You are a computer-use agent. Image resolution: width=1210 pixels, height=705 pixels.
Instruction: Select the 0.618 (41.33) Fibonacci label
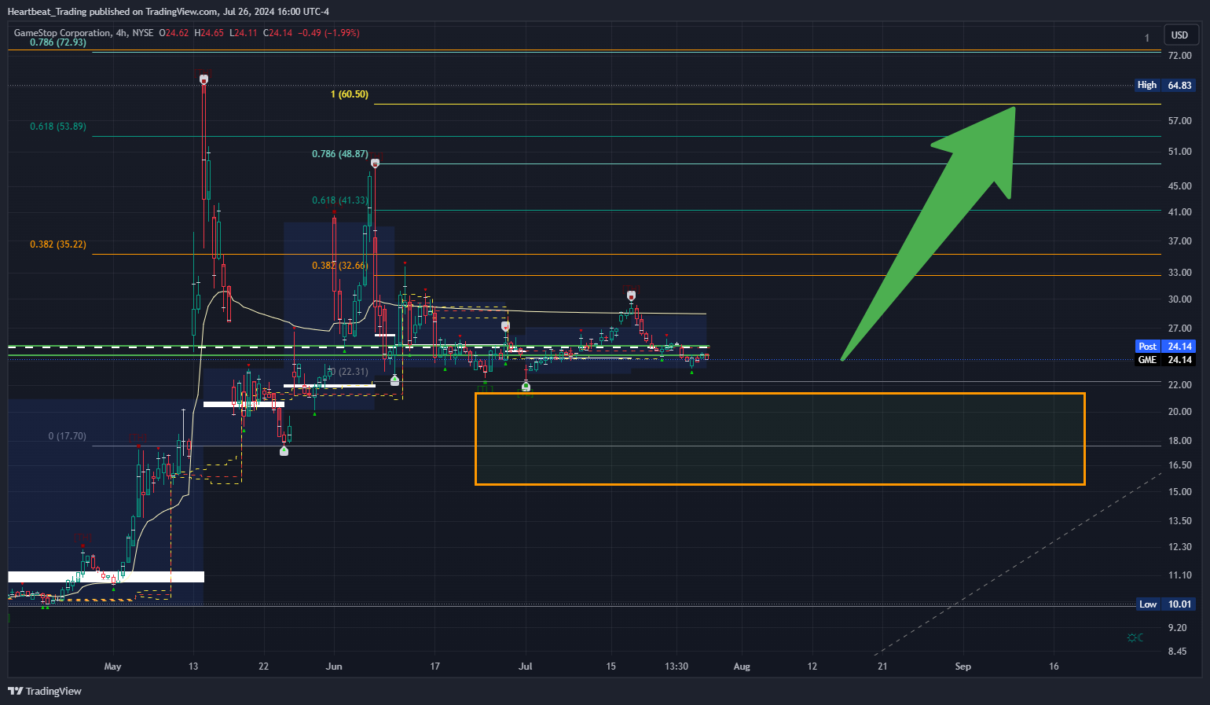point(339,200)
